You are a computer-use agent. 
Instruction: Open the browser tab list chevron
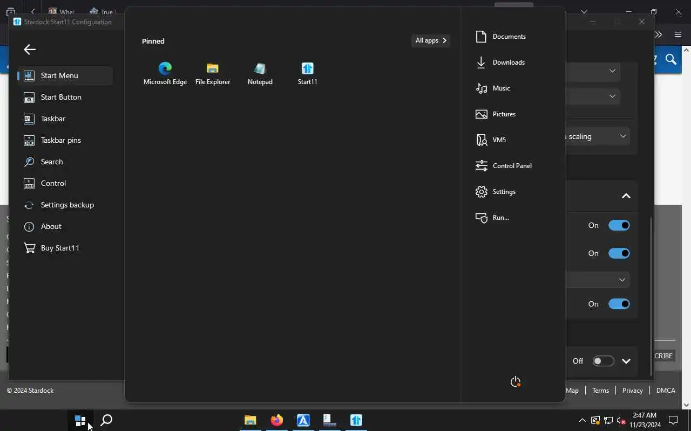tap(584, 11)
